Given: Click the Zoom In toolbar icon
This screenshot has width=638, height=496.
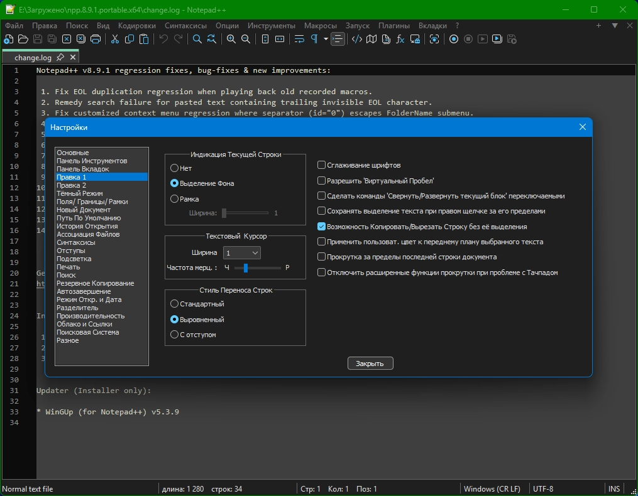Looking at the screenshot, I should (231, 39).
